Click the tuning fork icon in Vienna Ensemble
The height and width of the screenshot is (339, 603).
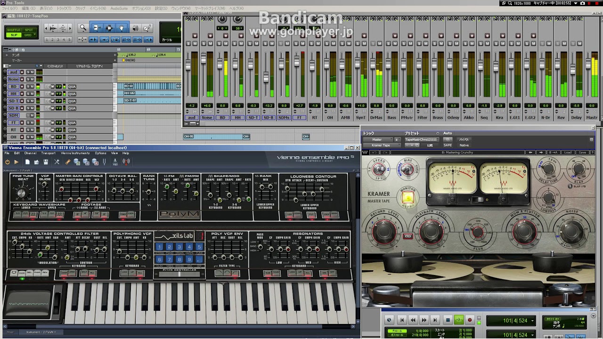104,162
